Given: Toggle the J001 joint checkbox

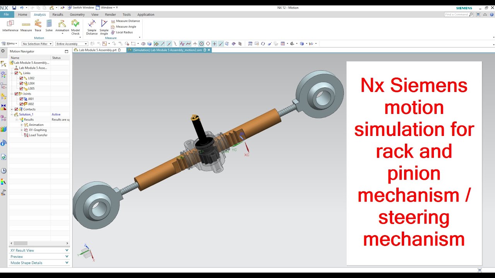Looking at the screenshot, I should click(21, 99).
